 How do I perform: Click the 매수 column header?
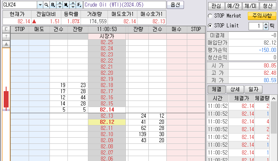click(177, 29)
